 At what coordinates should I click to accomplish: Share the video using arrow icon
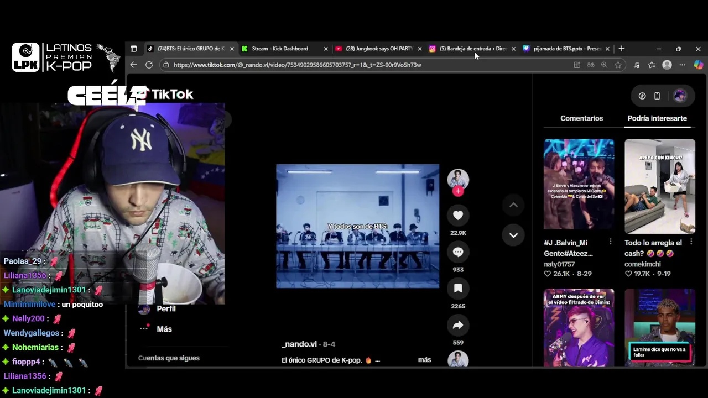point(458,326)
